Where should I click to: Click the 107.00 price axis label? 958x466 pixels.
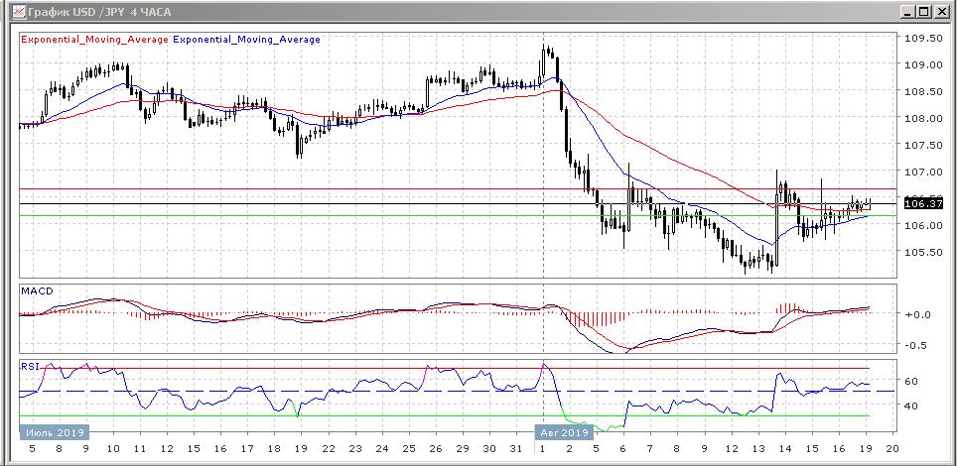(x=923, y=172)
